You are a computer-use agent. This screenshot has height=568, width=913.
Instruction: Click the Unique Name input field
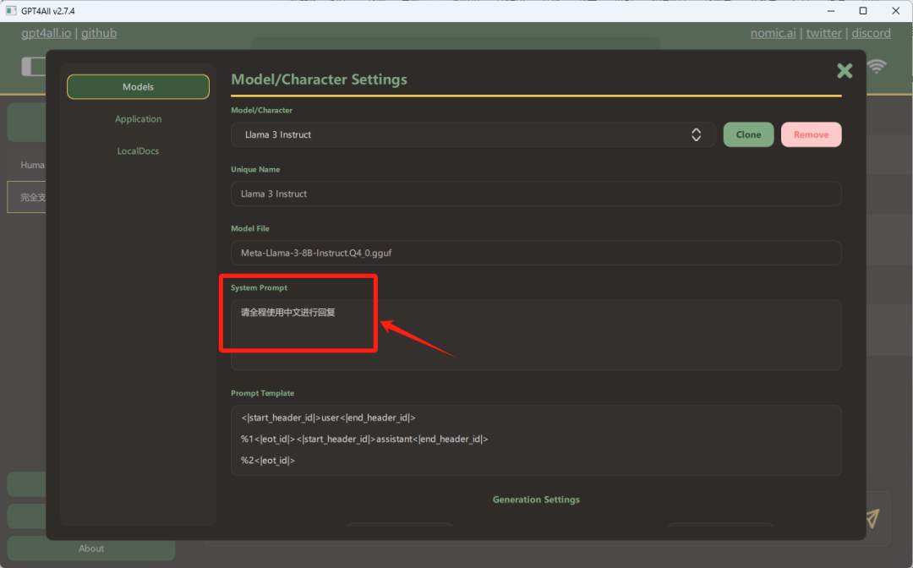click(536, 194)
